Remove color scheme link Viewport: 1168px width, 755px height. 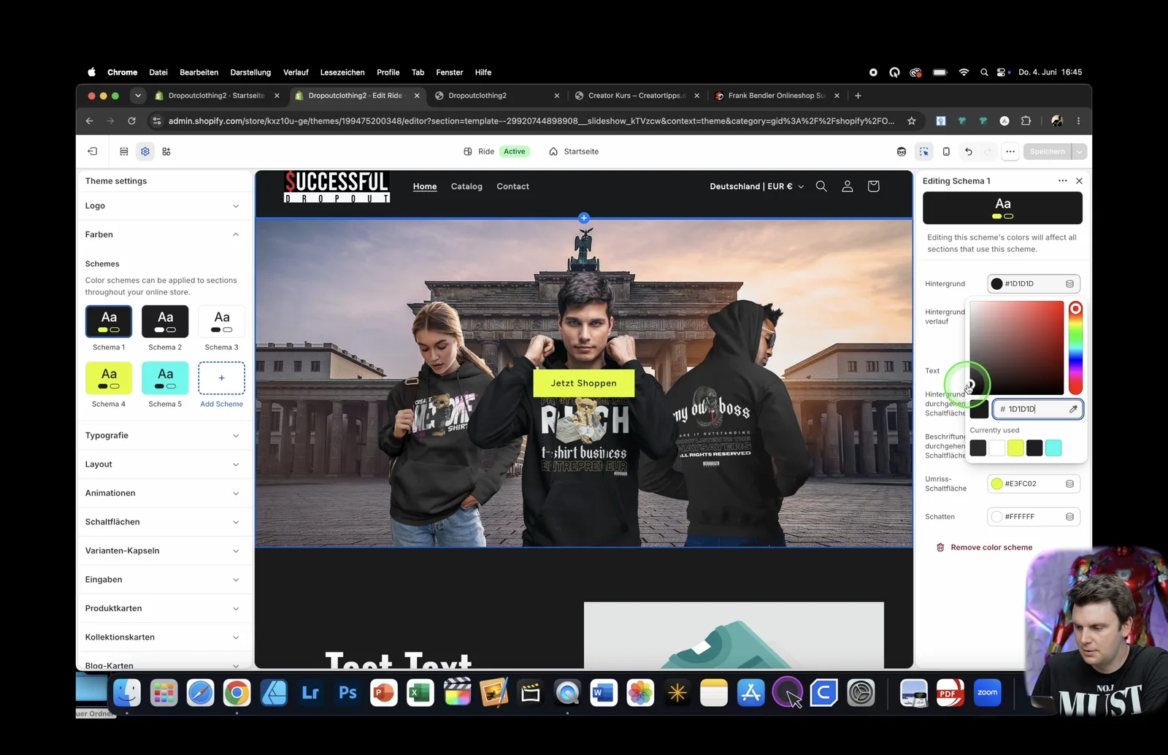click(984, 547)
